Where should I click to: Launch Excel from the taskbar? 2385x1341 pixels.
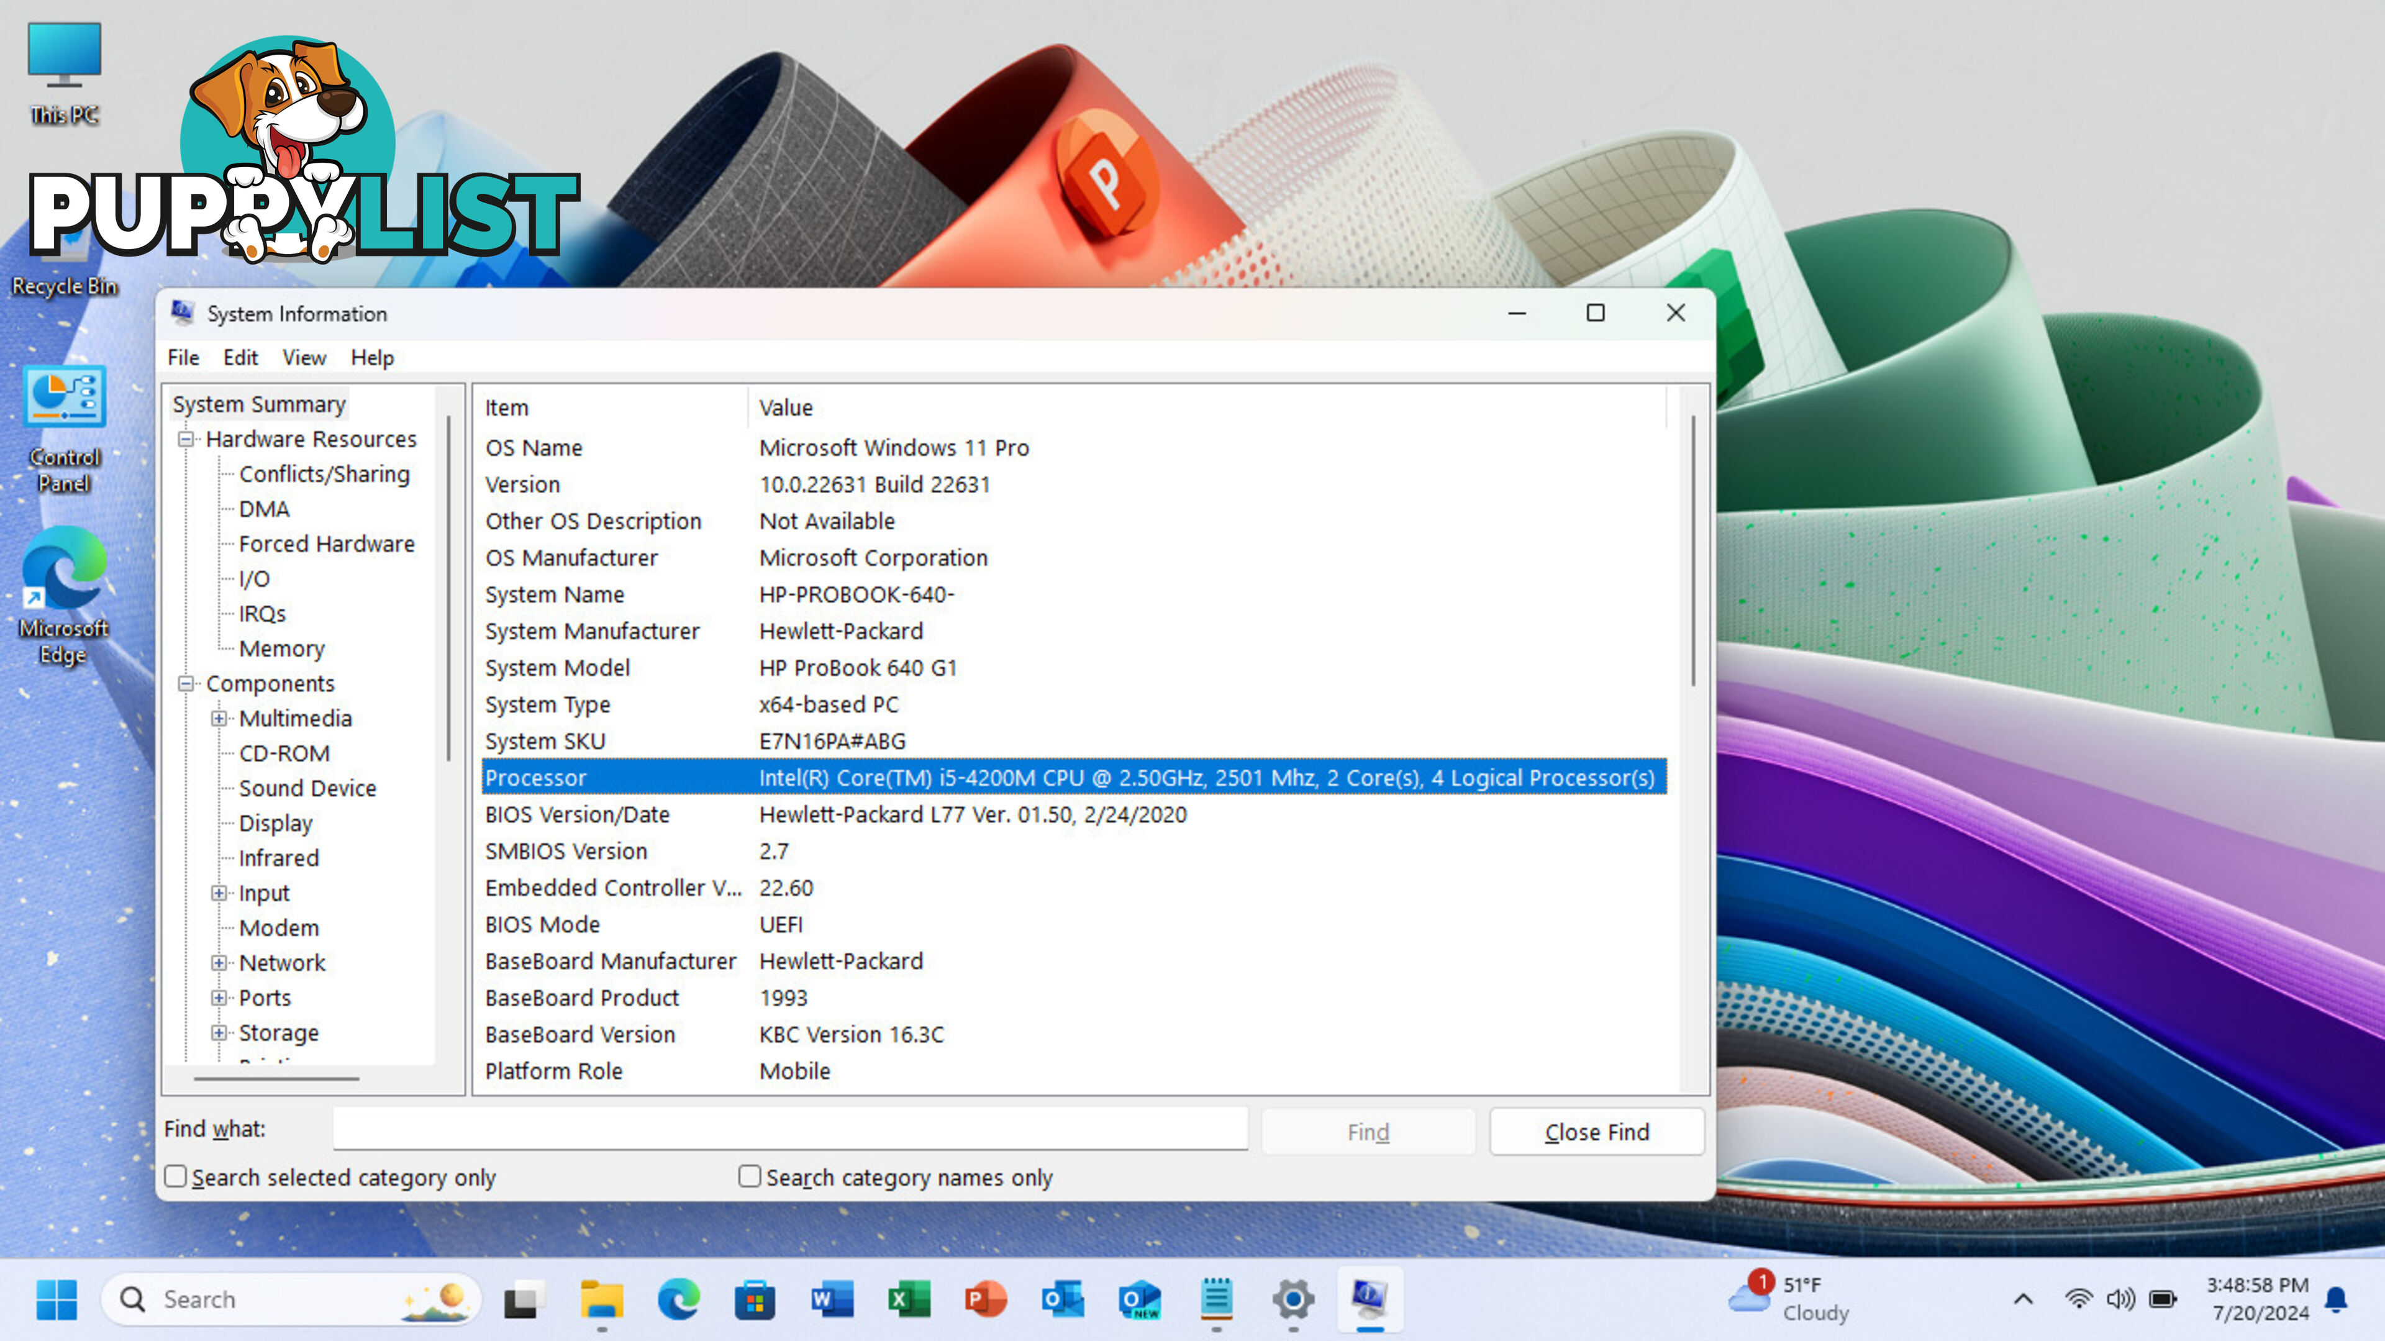(x=908, y=1299)
